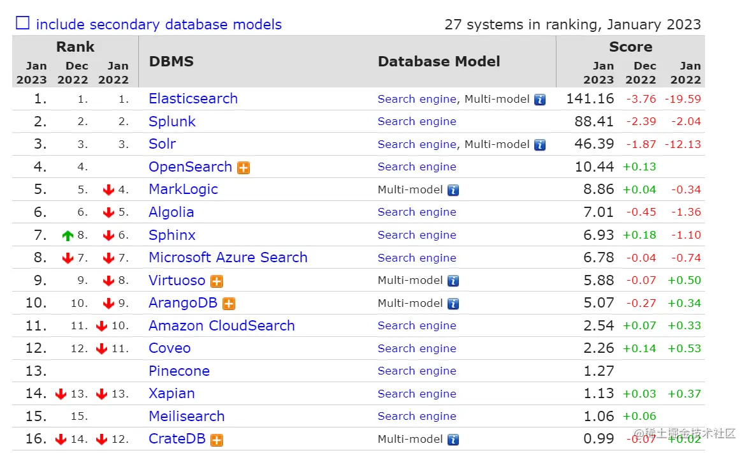Click the info icon in the Virtuoso row
The width and height of the screenshot is (749, 453).
pyautogui.click(x=453, y=281)
